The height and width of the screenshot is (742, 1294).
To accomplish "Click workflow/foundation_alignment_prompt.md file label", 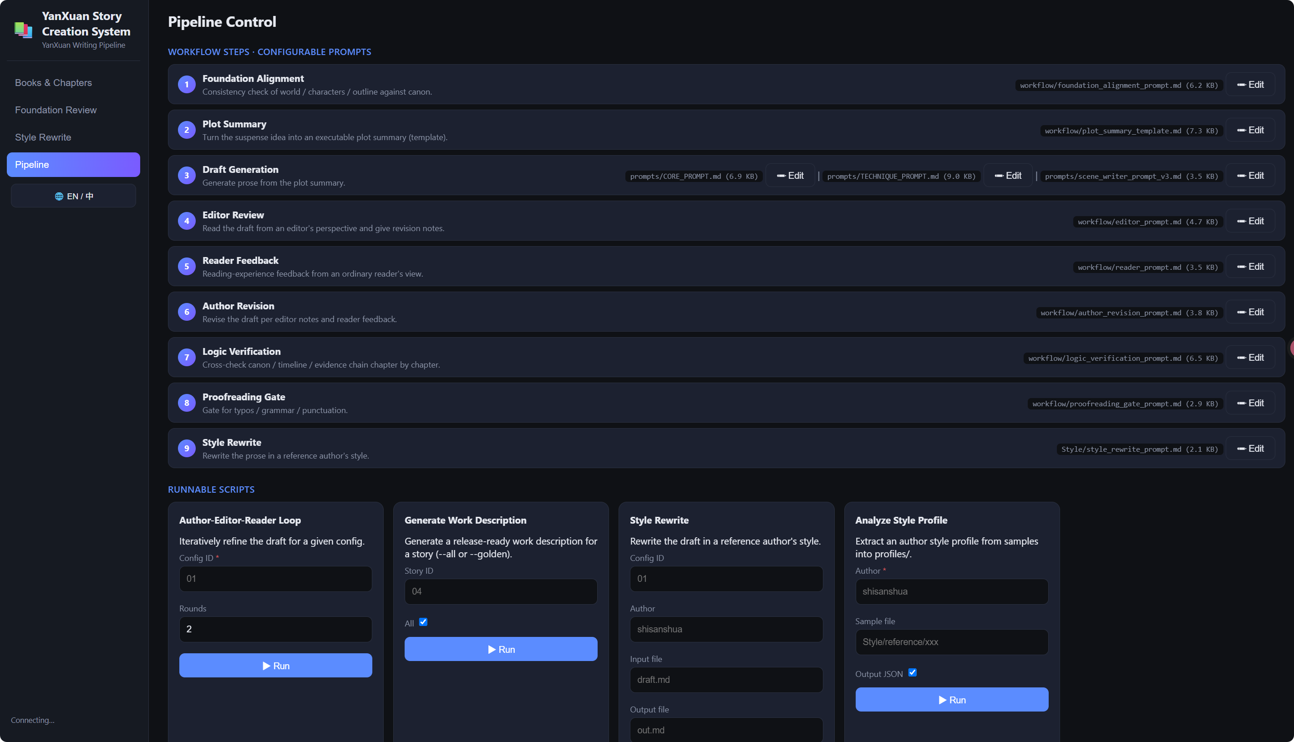I will 1119,85.
